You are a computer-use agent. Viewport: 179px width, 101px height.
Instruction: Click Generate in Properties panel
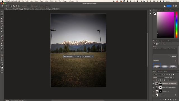coord(173,57)
